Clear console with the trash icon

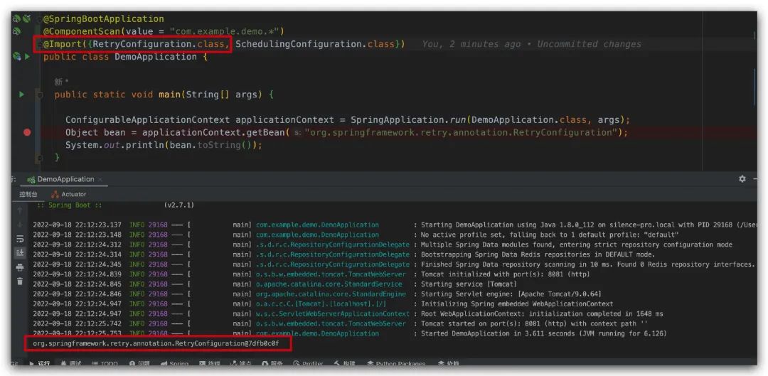20,281
